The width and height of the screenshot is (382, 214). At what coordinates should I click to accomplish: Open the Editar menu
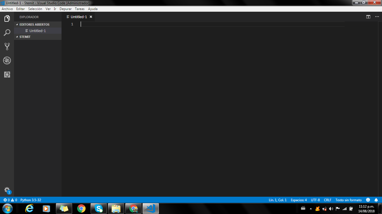20,9
